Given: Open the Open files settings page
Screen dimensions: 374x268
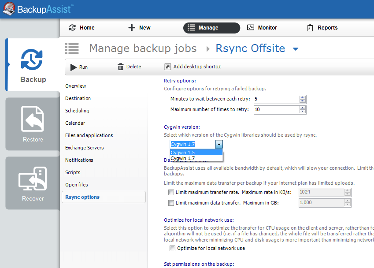Looking at the screenshot, I should click(x=77, y=185).
